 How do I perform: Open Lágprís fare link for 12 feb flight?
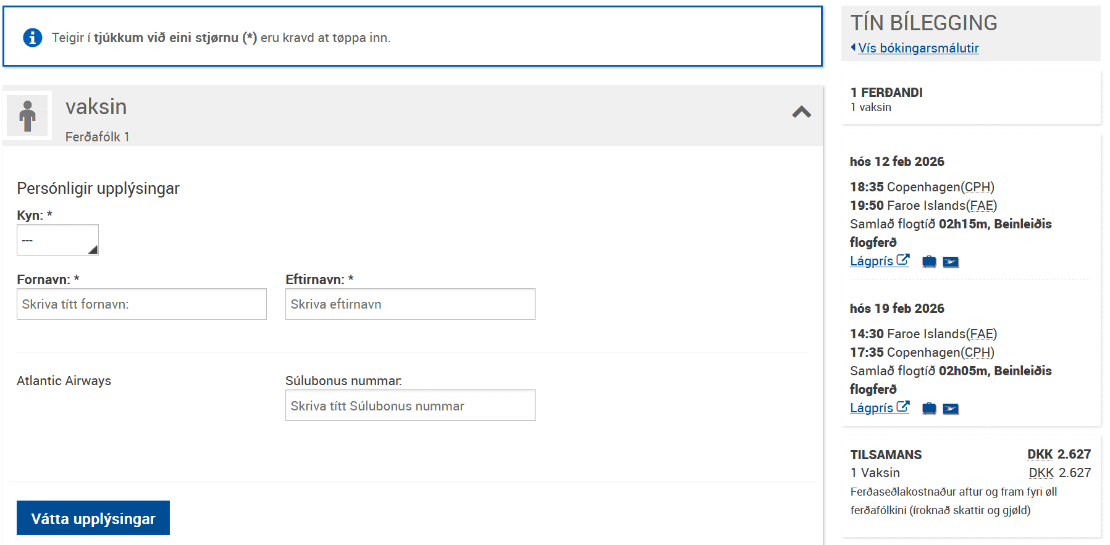(x=871, y=261)
